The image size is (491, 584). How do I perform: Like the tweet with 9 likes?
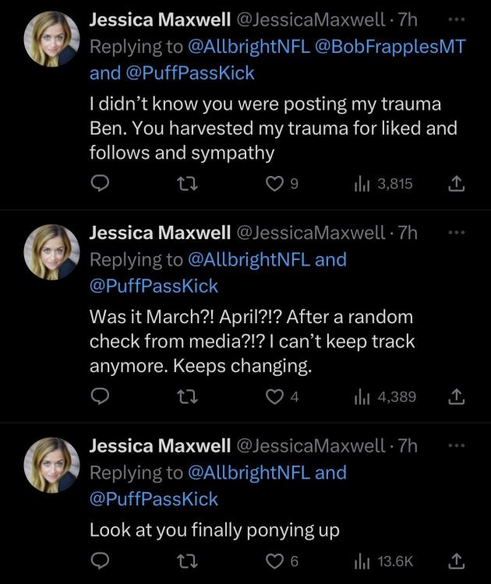coord(274,184)
